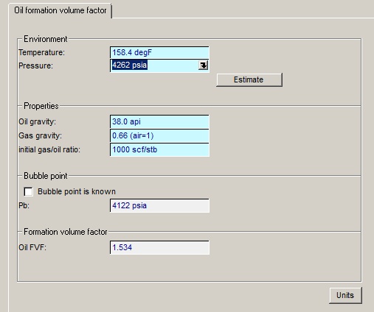Screen dimensions: 374x312
Task: Click the Oil FVF: label
Action: pyautogui.click(x=32, y=247)
